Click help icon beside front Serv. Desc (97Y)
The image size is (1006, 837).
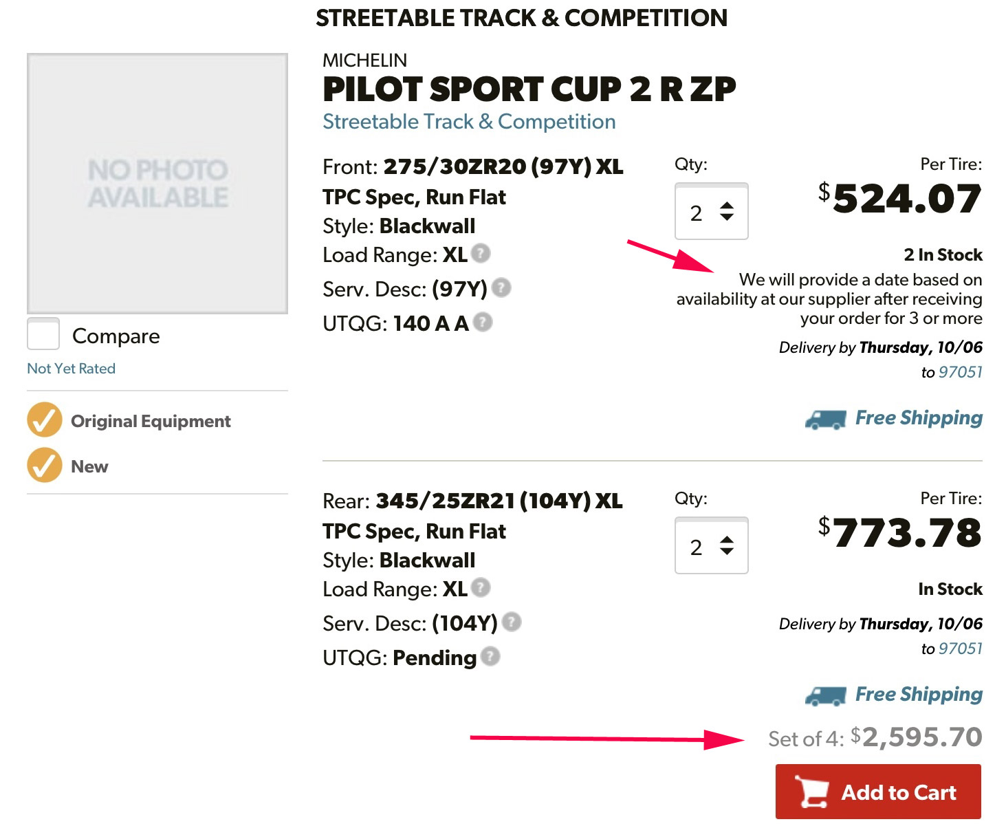coord(502,287)
